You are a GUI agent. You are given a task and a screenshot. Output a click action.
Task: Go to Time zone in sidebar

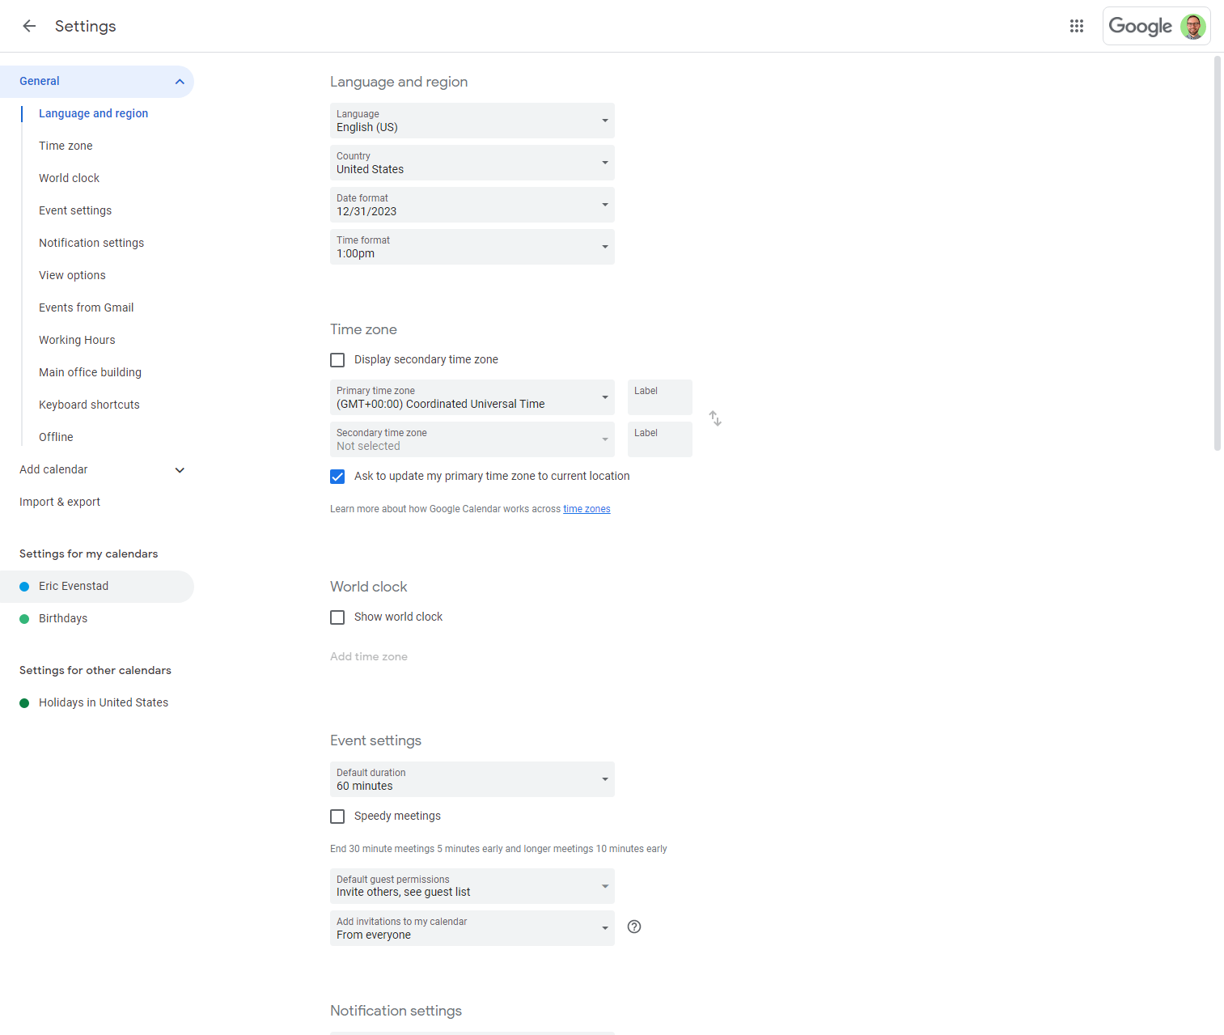pyautogui.click(x=66, y=146)
